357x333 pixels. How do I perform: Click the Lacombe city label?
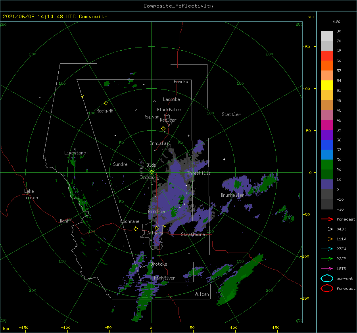171,99
